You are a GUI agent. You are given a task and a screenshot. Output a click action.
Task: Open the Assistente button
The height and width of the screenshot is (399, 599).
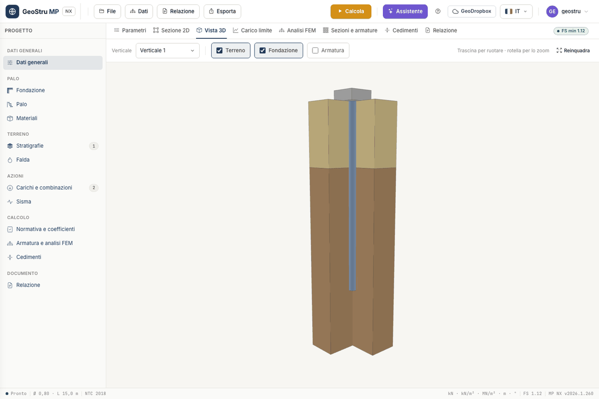pos(405,11)
